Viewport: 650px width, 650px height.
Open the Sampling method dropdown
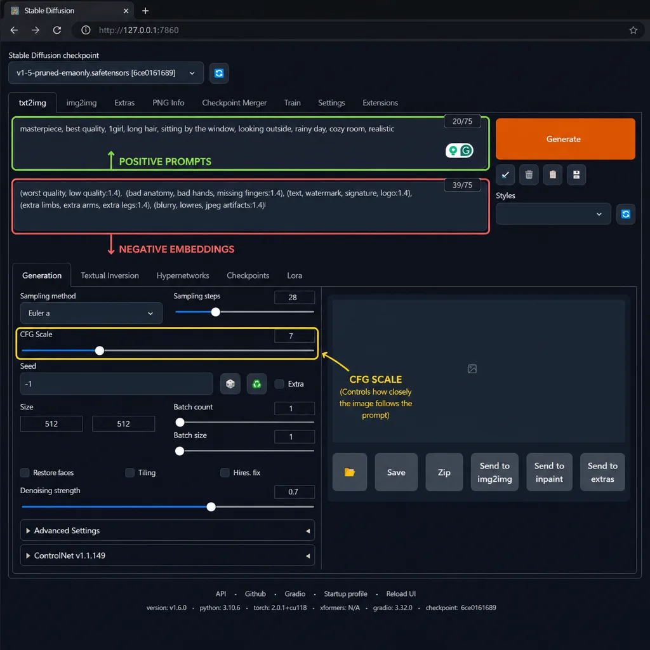click(91, 314)
